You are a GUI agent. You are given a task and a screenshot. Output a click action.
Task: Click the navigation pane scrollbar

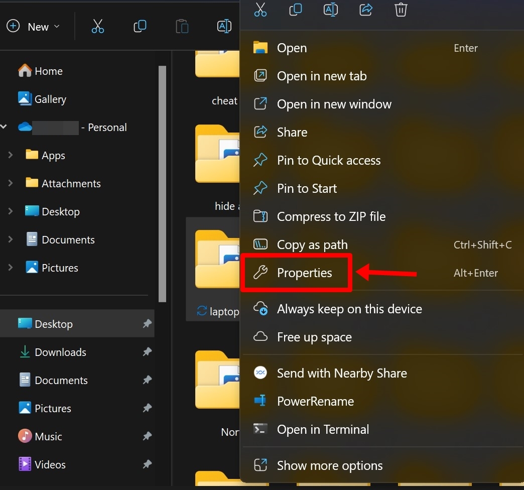(163, 184)
